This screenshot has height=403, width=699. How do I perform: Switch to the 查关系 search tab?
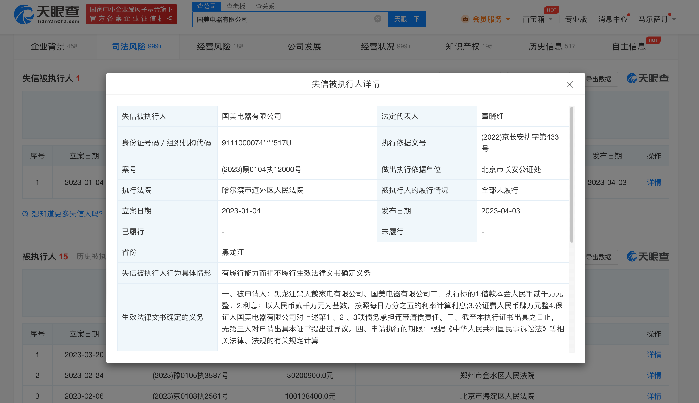(x=265, y=6)
